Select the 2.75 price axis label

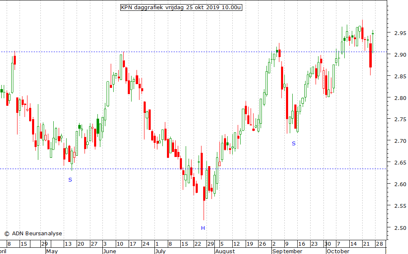click(400, 120)
